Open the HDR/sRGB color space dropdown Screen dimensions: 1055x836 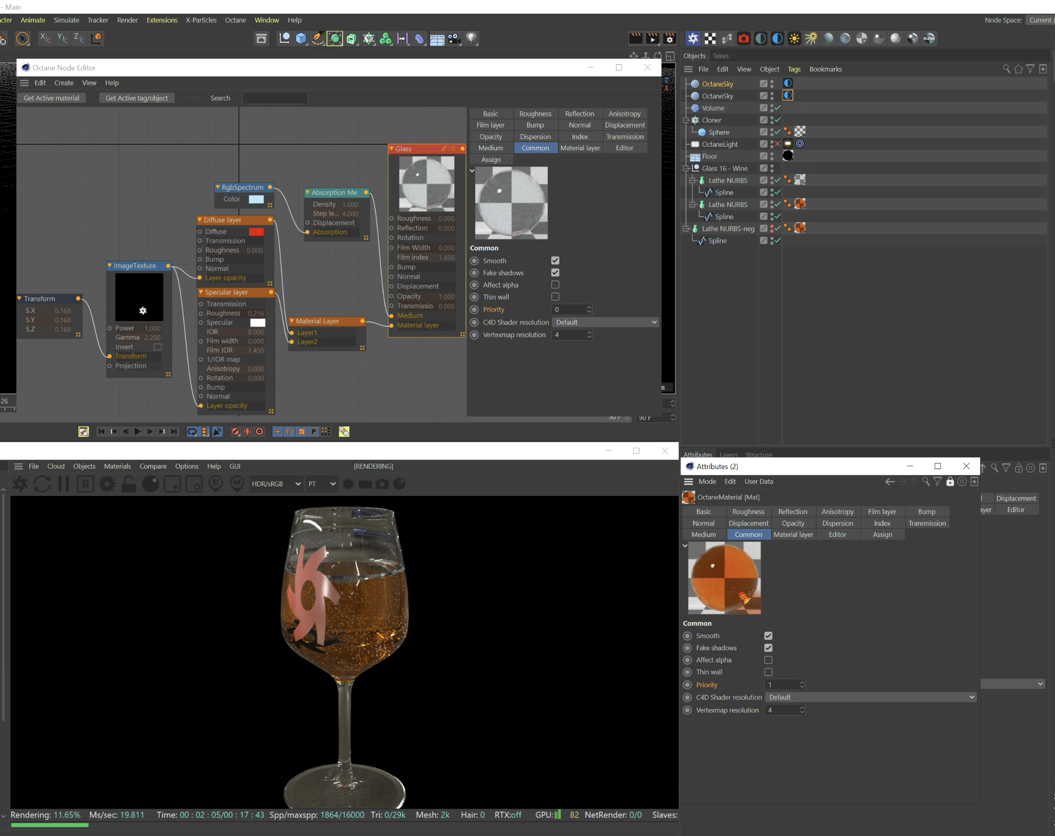[276, 484]
